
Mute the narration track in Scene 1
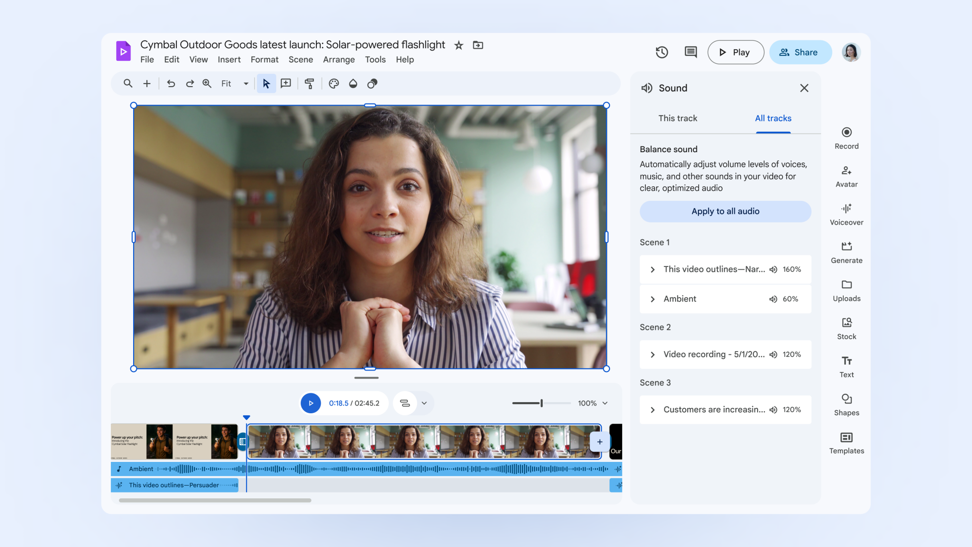773,269
